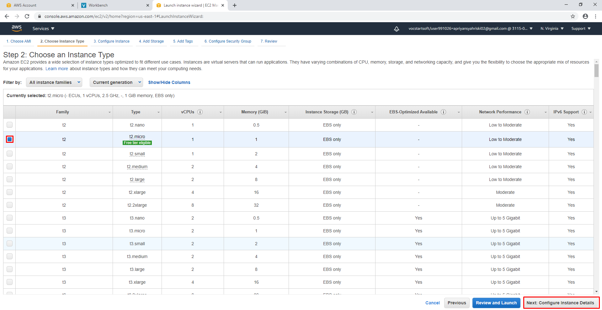Open the Type column sort arrow
602x310 pixels.
(x=158, y=112)
